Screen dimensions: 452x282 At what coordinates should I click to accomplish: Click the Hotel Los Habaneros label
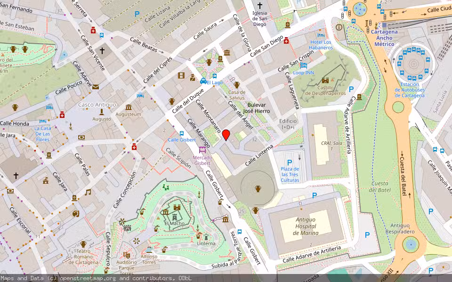[322, 45]
